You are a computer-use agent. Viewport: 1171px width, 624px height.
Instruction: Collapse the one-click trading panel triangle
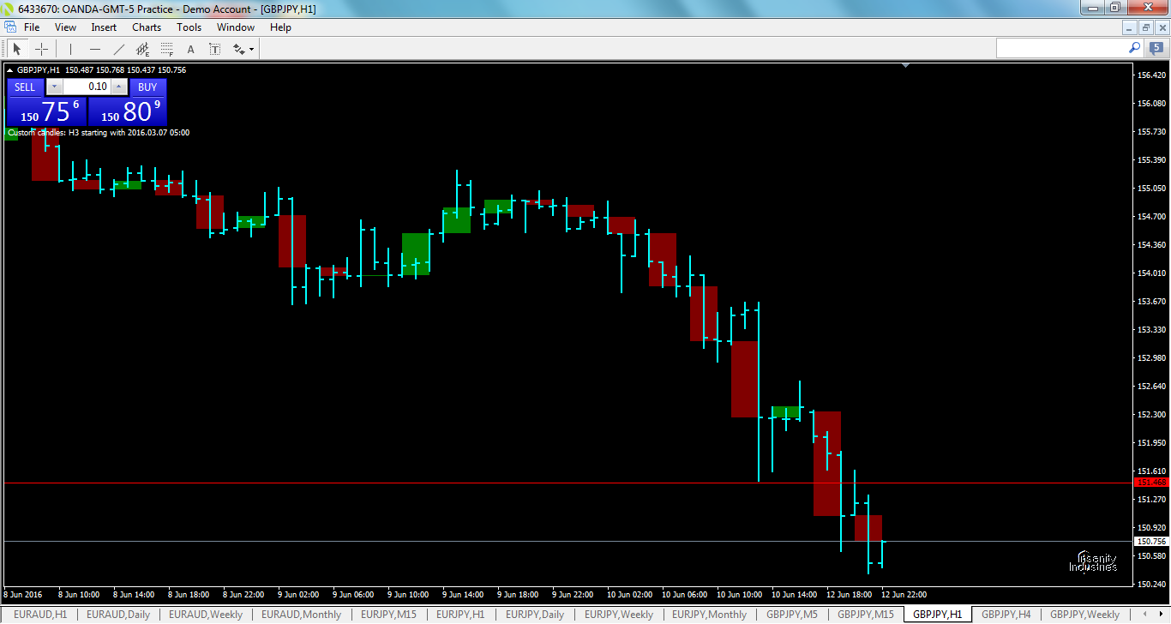10,70
